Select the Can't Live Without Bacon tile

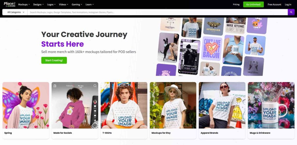[x=211, y=49]
